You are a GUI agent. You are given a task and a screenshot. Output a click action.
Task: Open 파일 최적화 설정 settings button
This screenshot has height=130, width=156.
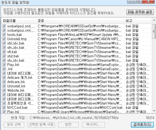[x=140, y=12]
